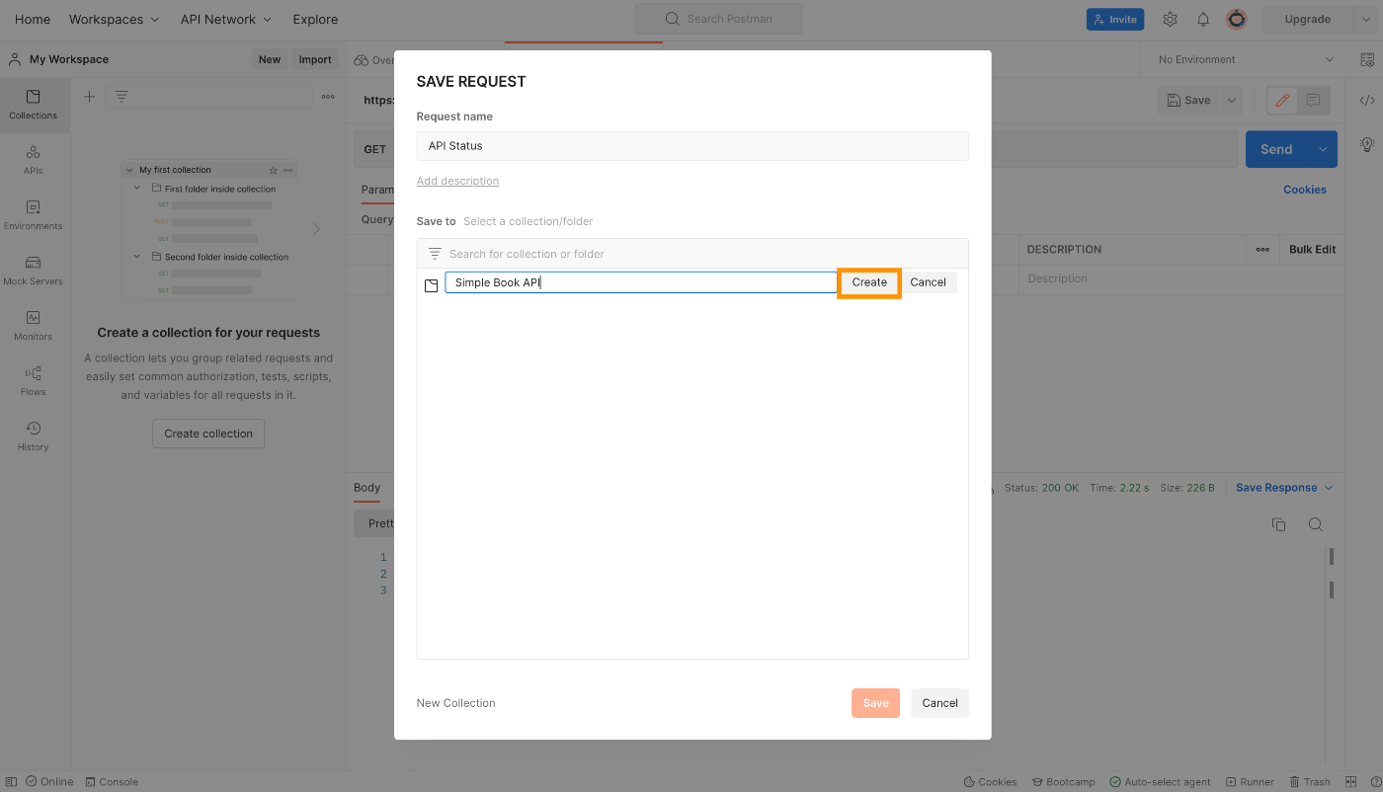Click the New button in workspace header
This screenshot has height=792, width=1383.
[270, 59]
